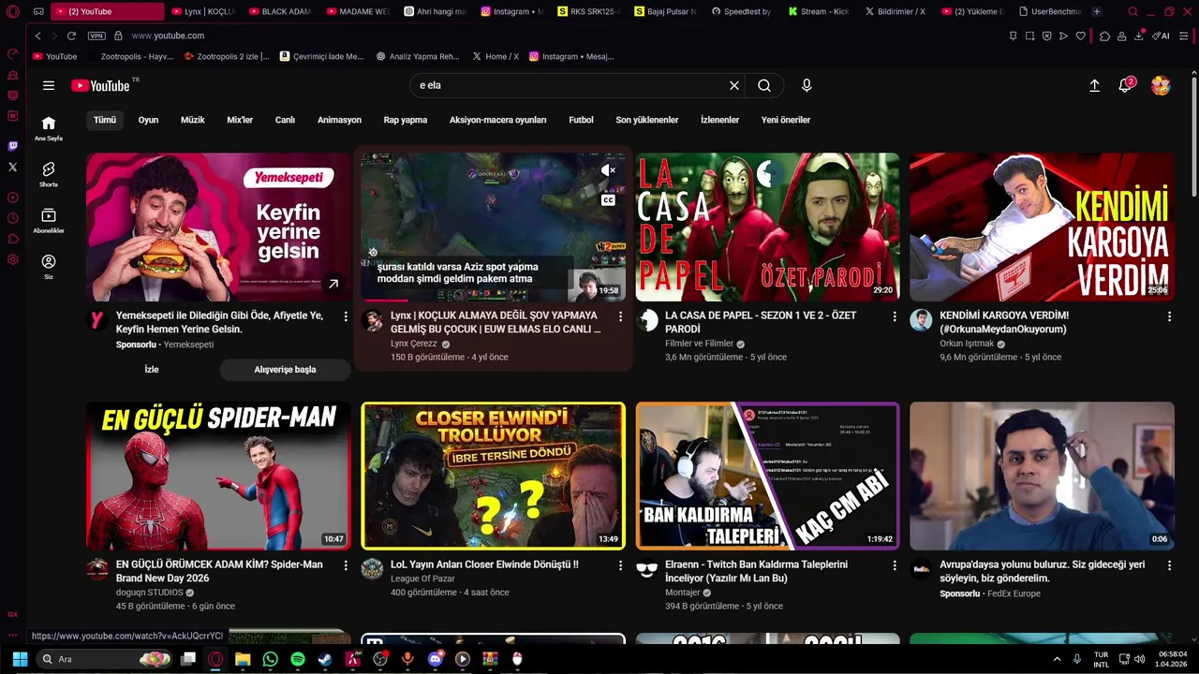Open options for FedEx Europe ad

1169,565
